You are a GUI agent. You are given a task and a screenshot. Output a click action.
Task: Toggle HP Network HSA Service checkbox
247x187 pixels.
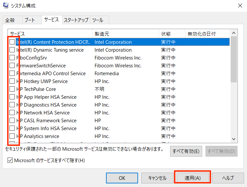click(12, 113)
